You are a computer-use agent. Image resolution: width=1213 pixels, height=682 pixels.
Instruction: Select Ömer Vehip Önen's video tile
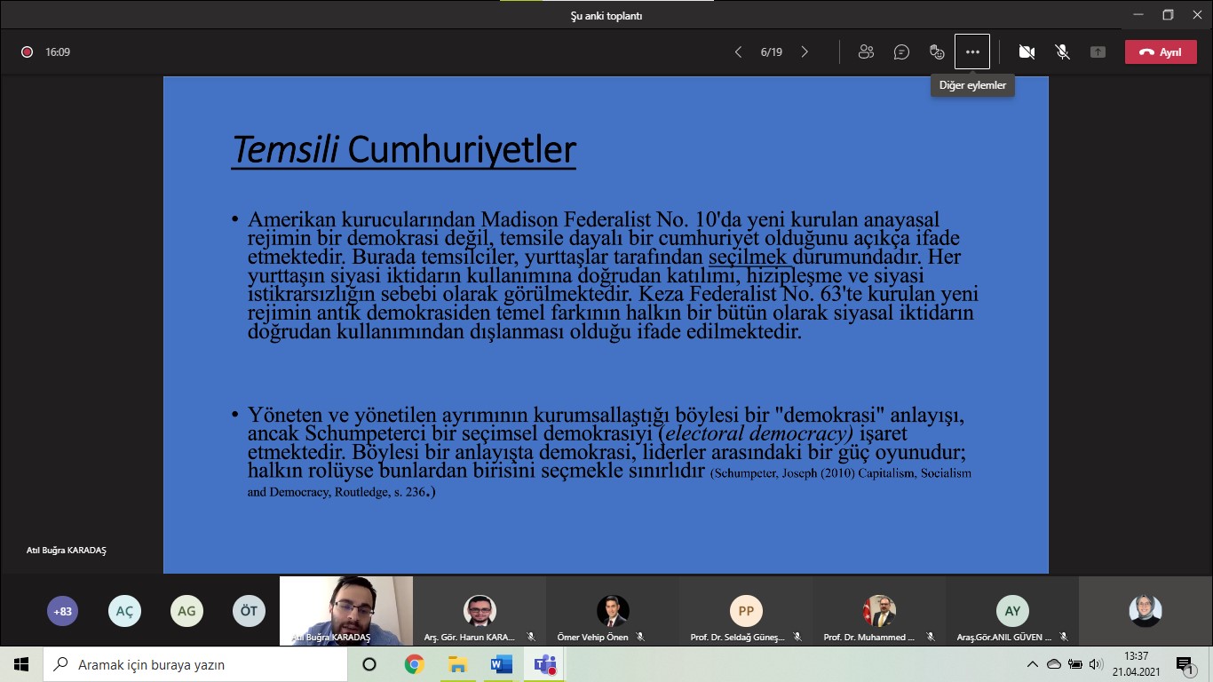pos(613,611)
